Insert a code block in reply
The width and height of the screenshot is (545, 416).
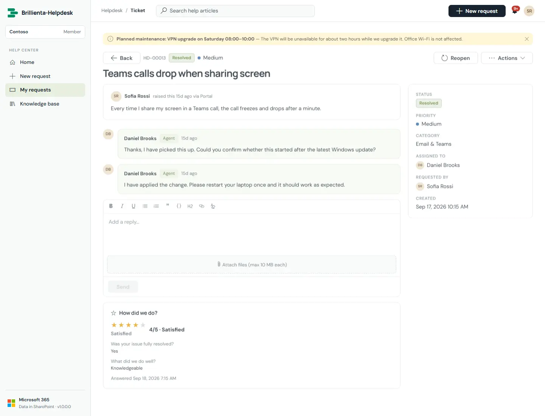pyautogui.click(x=179, y=206)
